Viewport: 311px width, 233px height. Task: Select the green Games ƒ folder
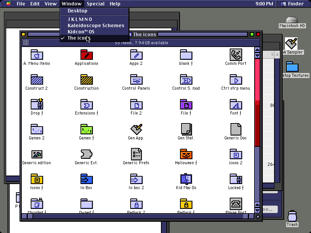pyautogui.click(x=87, y=129)
